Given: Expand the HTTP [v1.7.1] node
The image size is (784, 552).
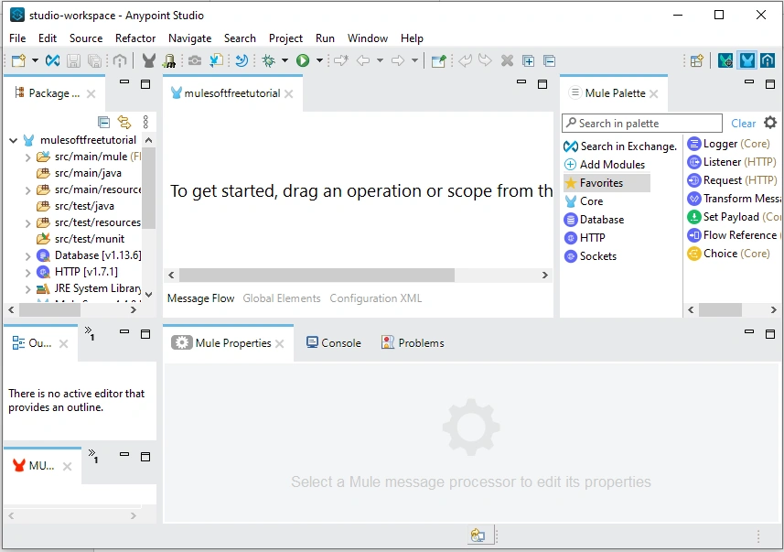Looking at the screenshot, I should pyautogui.click(x=28, y=273).
